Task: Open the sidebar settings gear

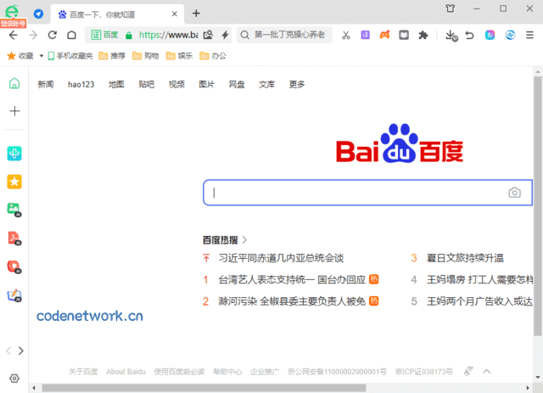Action: point(14,378)
